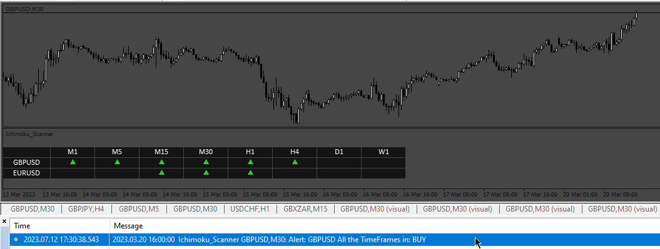Click the alert log entry bullet icon
The height and width of the screenshot is (249, 660).
point(16,240)
